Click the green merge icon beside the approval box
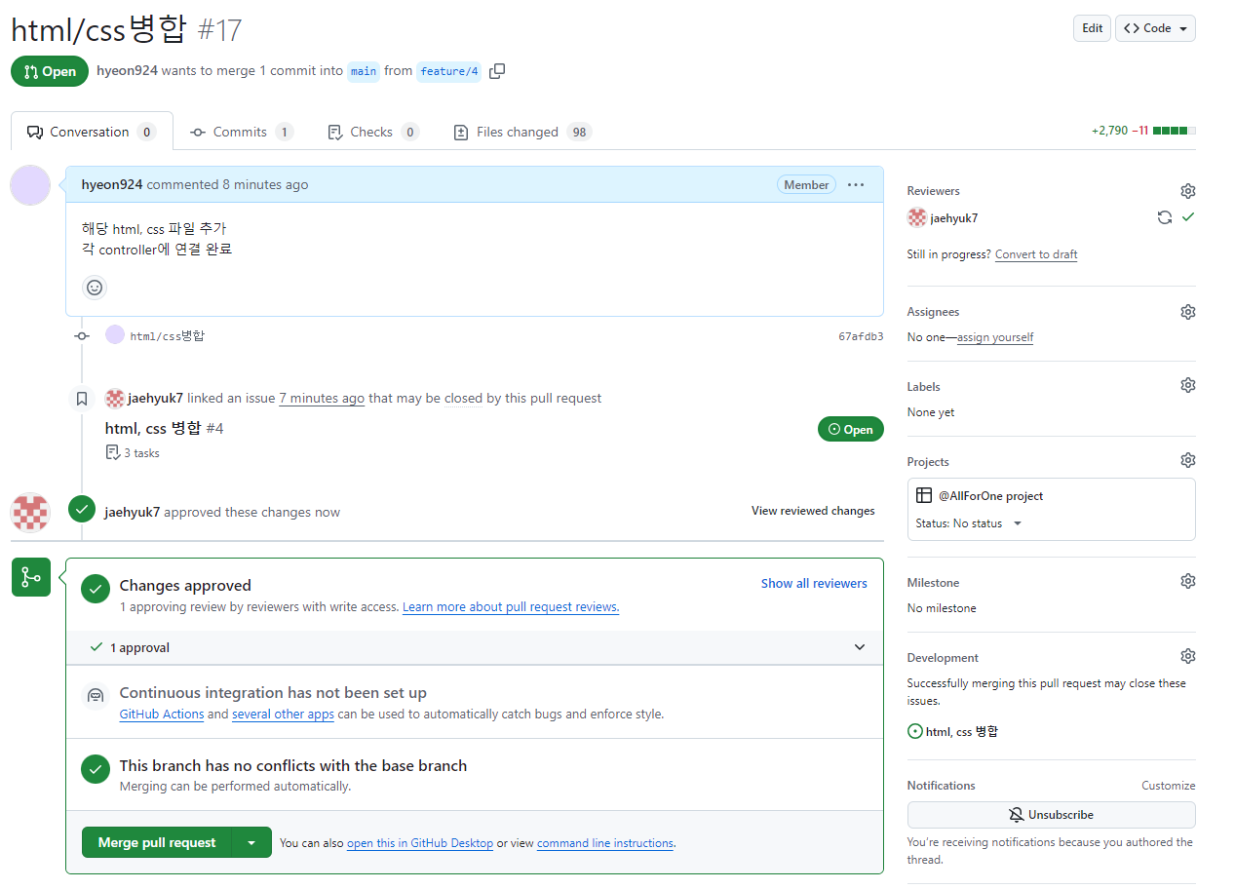Viewport: 1235px width, 889px height. [30, 577]
